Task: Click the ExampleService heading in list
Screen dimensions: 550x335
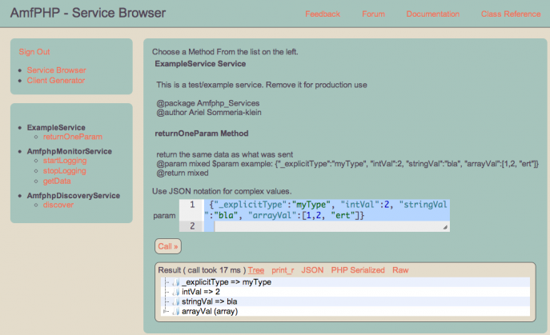Action: (56, 128)
